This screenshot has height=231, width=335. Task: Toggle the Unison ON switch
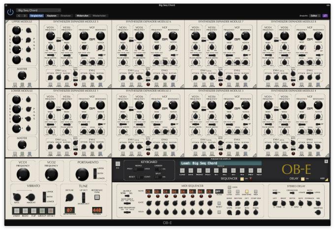pyautogui.click(x=158, y=169)
